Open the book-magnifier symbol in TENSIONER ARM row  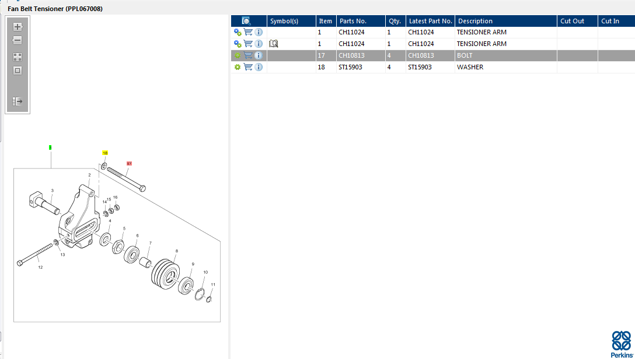click(x=274, y=44)
